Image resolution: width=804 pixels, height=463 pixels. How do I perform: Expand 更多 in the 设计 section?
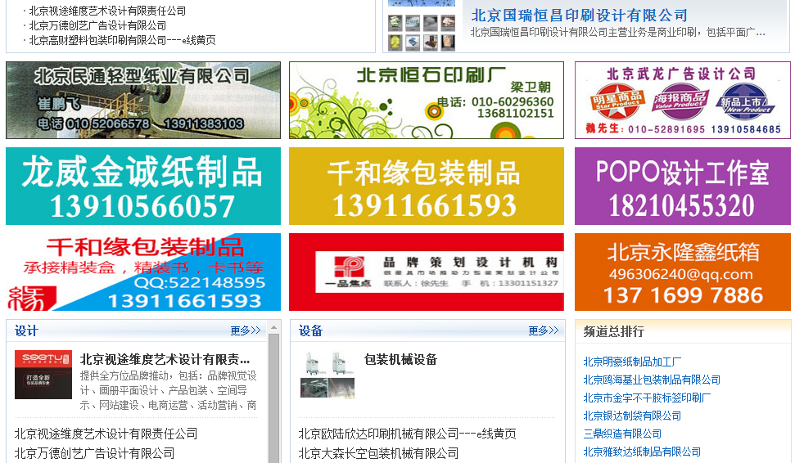pos(245,330)
